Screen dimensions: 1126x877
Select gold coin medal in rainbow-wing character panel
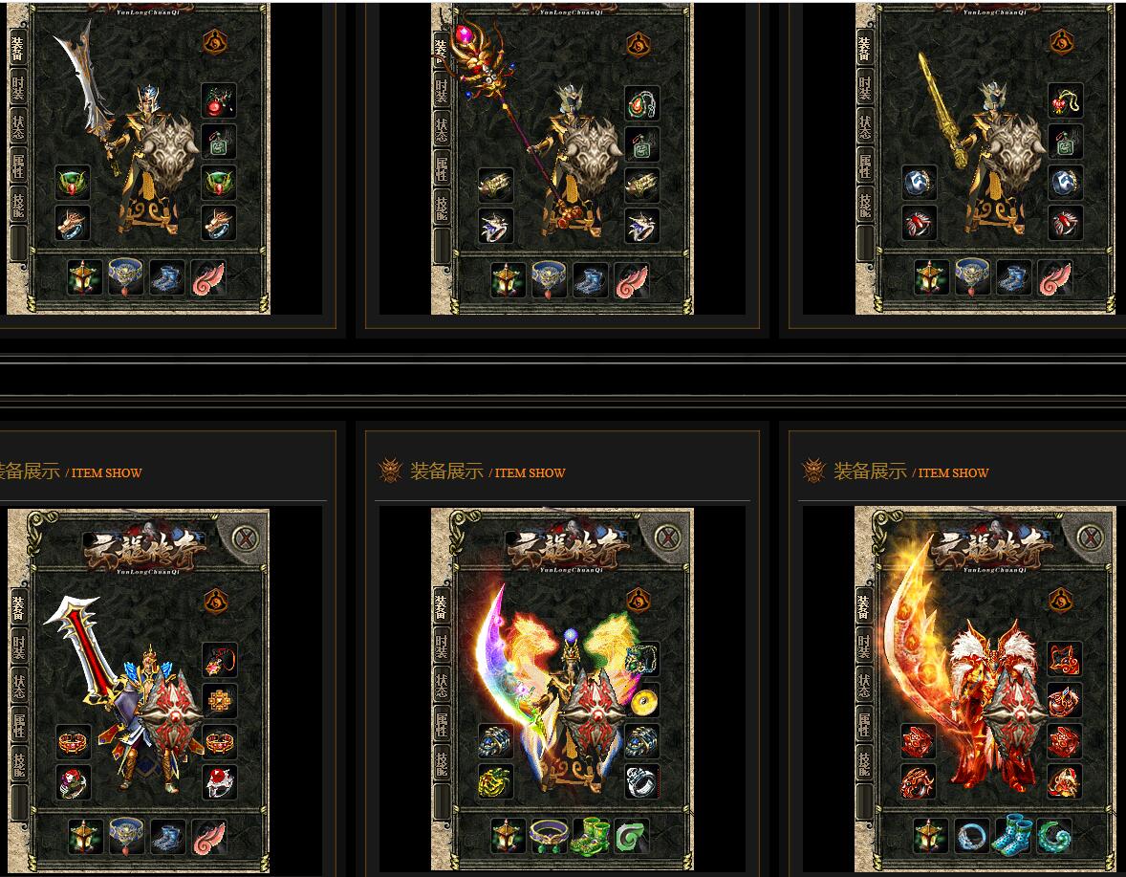point(644,702)
